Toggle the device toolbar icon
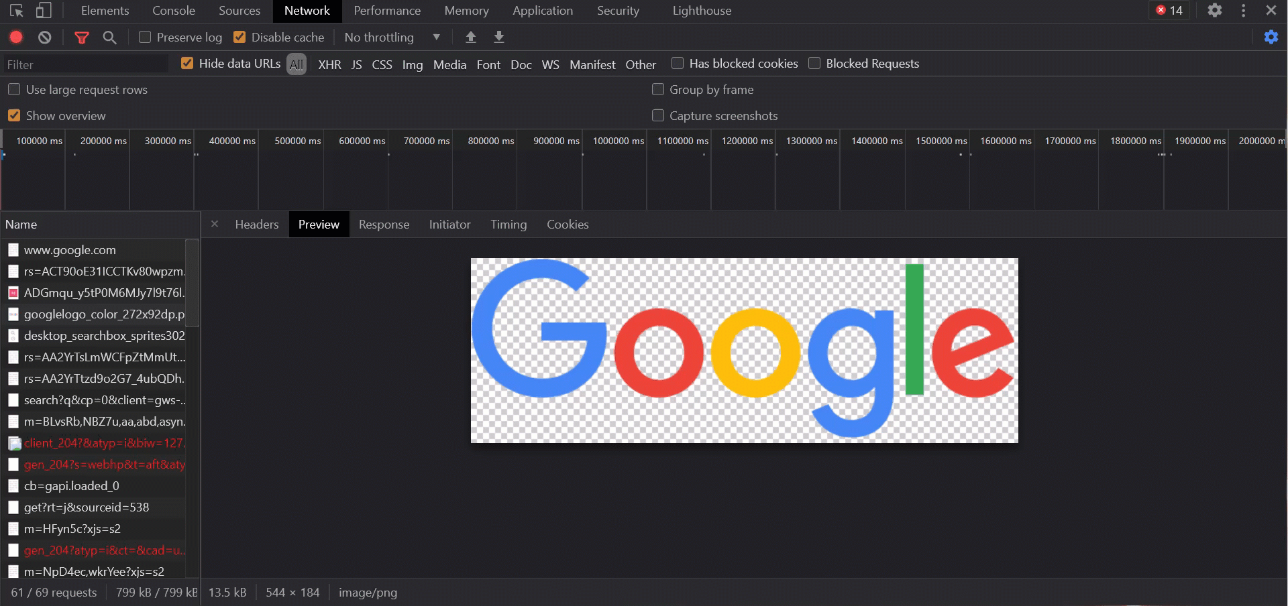Image resolution: width=1288 pixels, height=606 pixels. [44, 11]
